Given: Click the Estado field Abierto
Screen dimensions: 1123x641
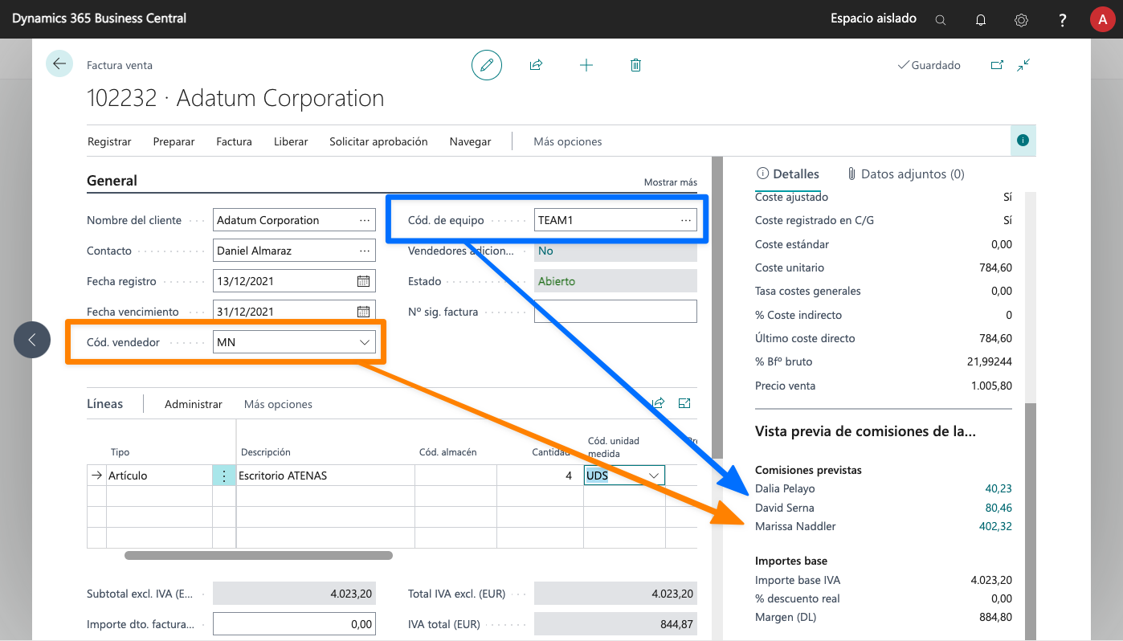Looking at the screenshot, I should coord(615,281).
